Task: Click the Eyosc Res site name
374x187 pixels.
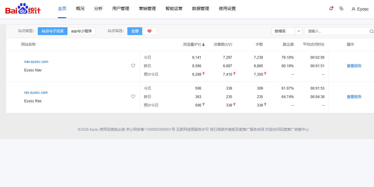Action: [33, 101]
